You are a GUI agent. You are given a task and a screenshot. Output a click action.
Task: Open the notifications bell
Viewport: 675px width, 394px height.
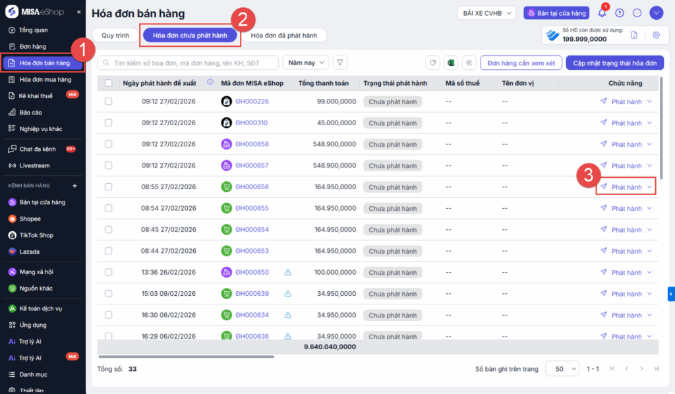click(x=602, y=13)
